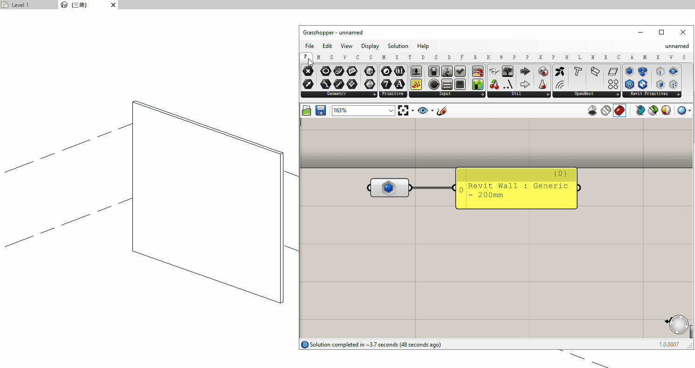Image resolution: width=695 pixels, height=368 pixels.
Task: Select the OpenNest 'T' text icon
Action: coord(578,71)
